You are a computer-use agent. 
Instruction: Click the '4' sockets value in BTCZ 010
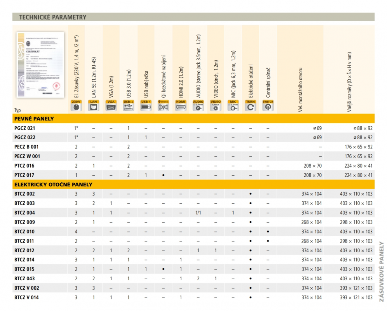(x=76, y=231)
